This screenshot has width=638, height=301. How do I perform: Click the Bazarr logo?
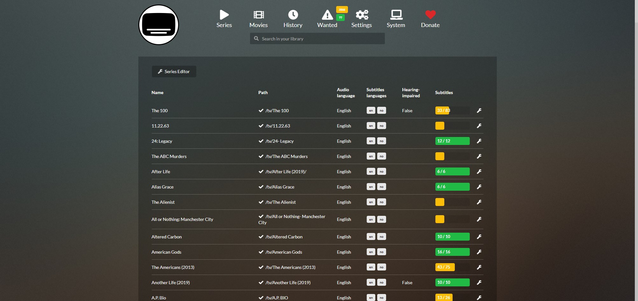[159, 25]
